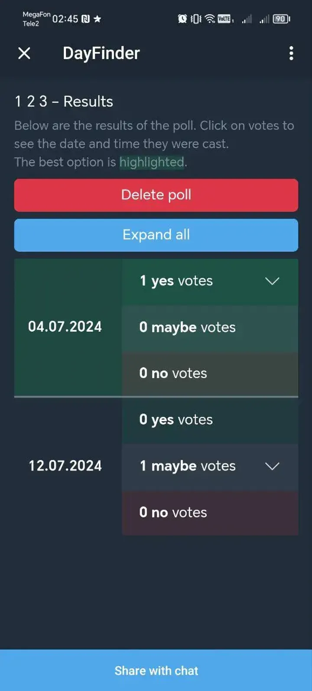Close the DayFinder window with X

pos(24,53)
